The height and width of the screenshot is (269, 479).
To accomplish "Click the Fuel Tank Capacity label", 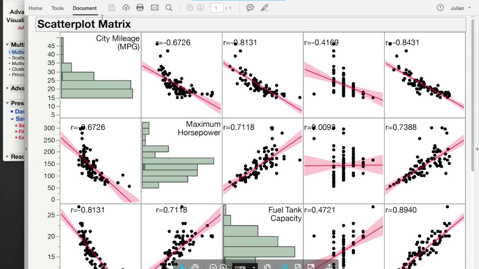I will click(x=285, y=214).
